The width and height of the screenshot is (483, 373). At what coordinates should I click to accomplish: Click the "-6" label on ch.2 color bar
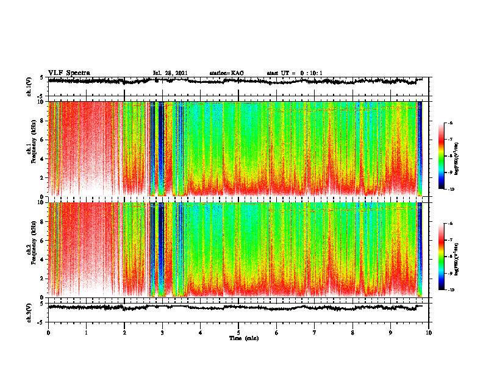449,224
